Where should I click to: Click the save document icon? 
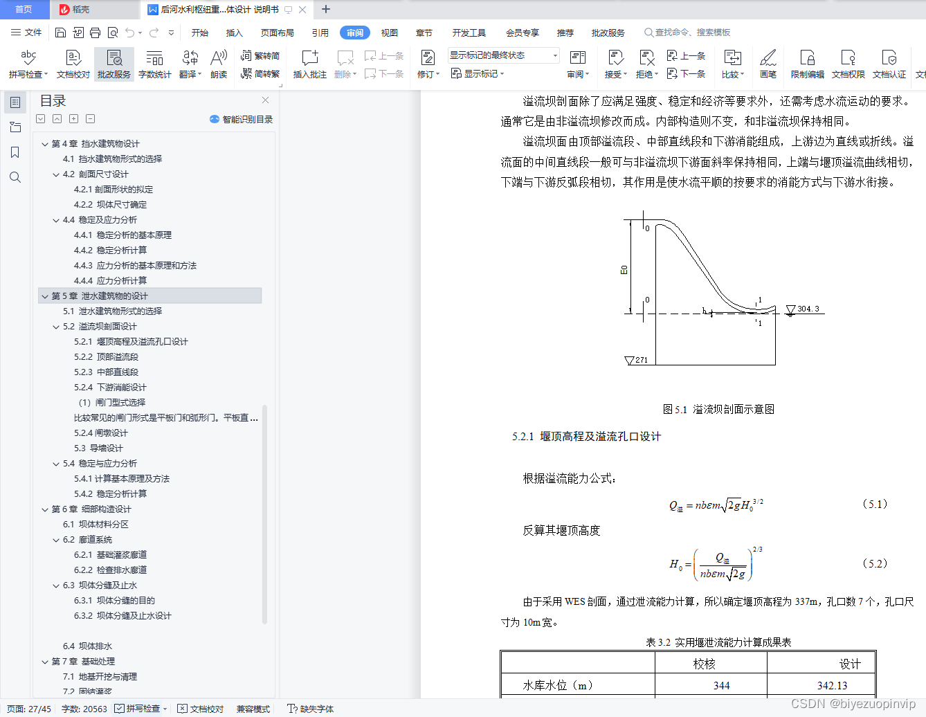click(60, 33)
